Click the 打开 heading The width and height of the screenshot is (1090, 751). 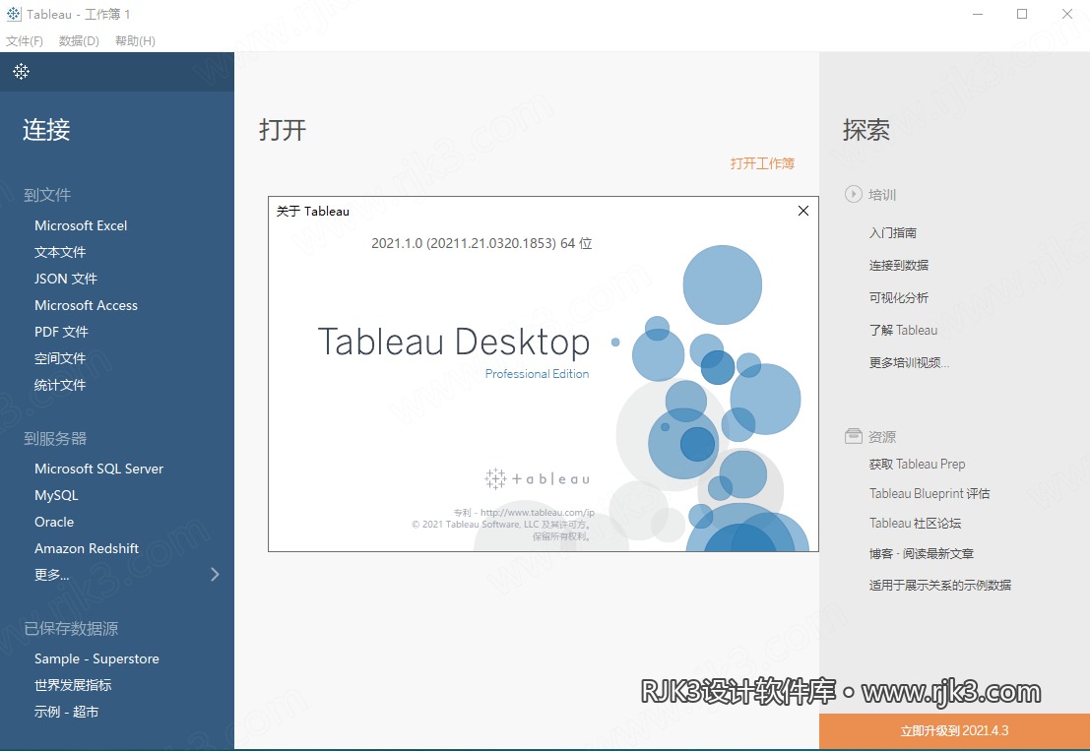click(283, 130)
